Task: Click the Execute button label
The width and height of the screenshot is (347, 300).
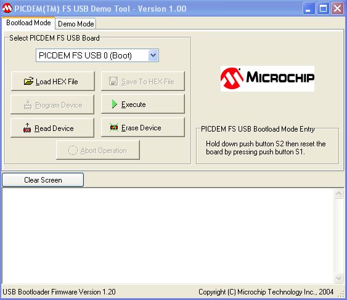Action: click(134, 105)
